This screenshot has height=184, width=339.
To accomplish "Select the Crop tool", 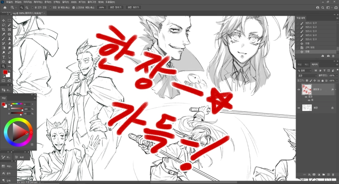I will 4,29.
